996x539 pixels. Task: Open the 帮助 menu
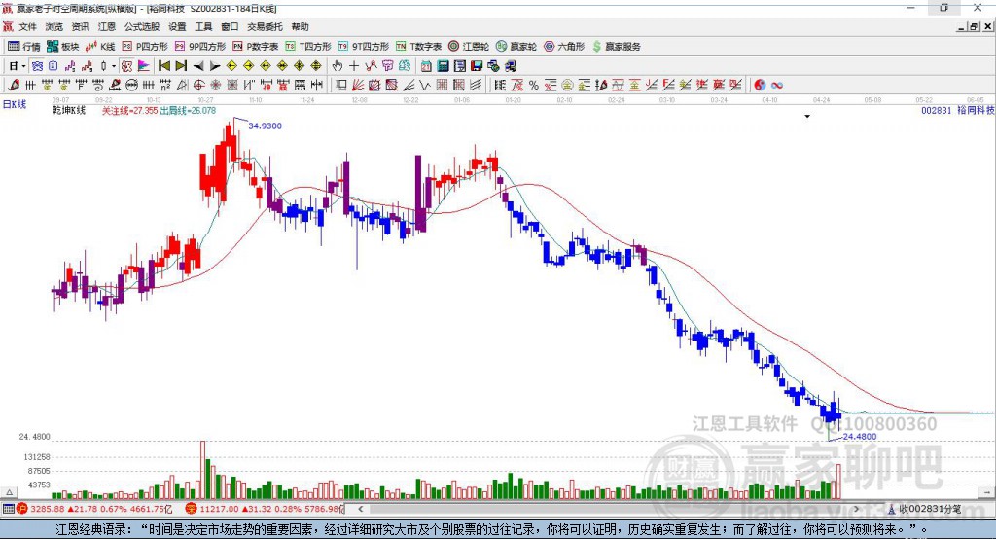(x=300, y=26)
